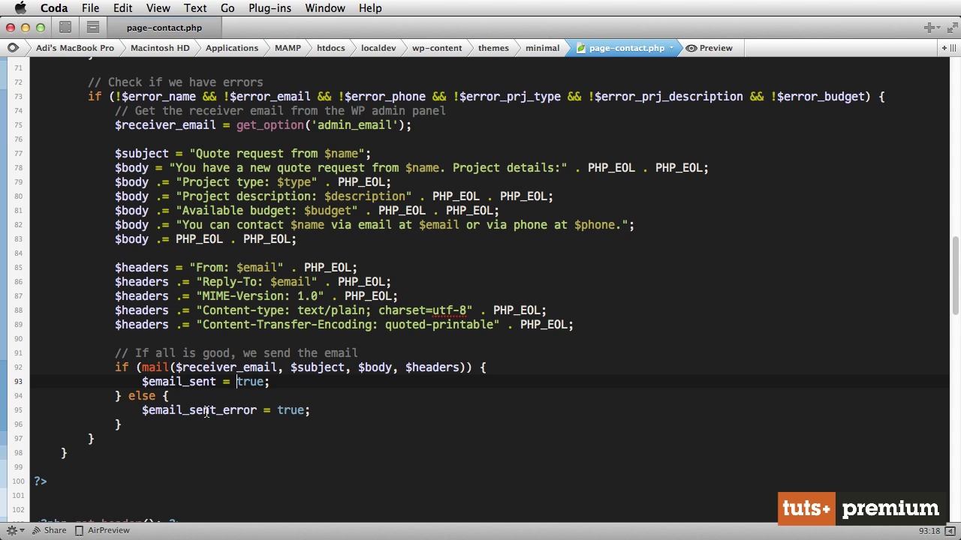The width and height of the screenshot is (961, 540).
Task: Toggle the sidebar list icon in toolbar
Action: click(93, 28)
